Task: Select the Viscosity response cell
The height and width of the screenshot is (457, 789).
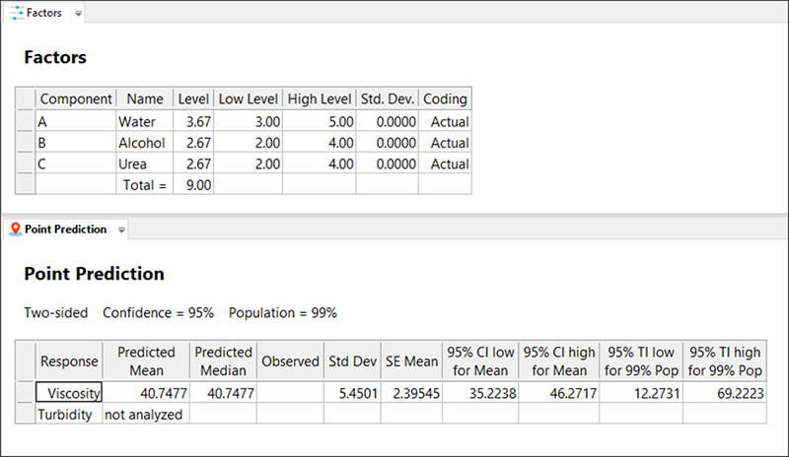Action: (x=69, y=394)
